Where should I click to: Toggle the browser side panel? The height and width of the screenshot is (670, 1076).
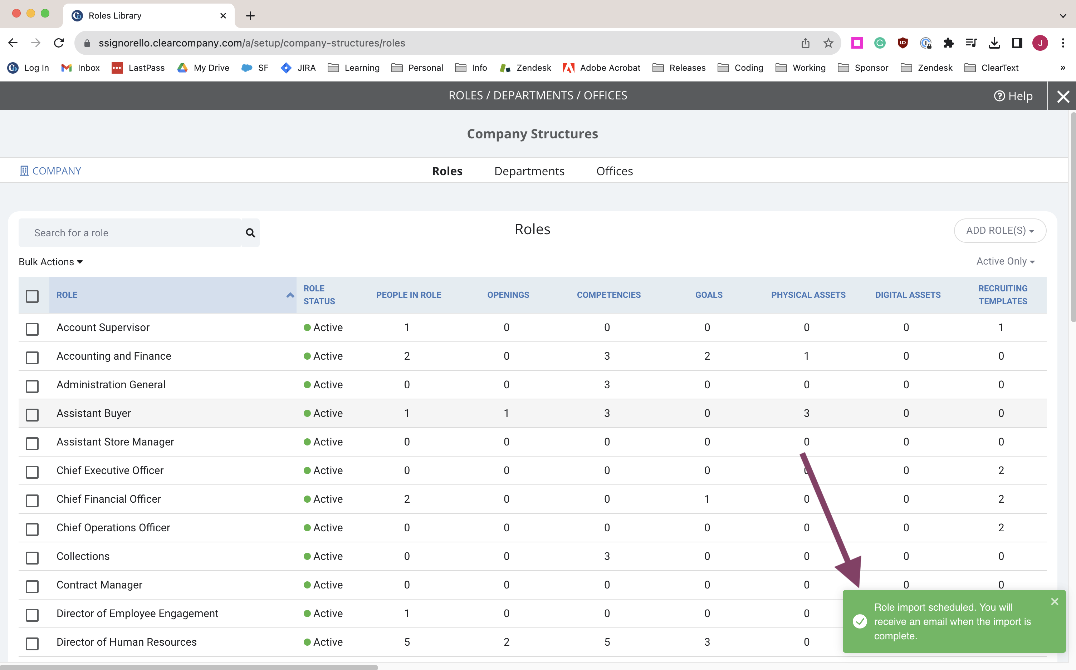click(x=1017, y=43)
